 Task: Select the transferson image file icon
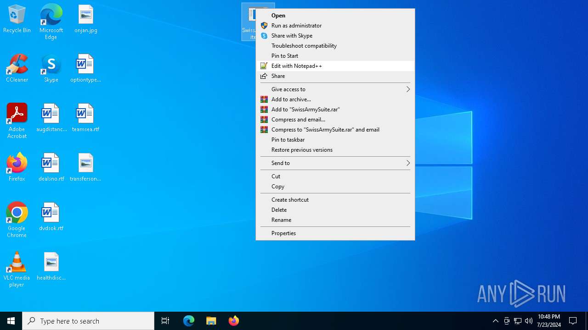coord(86,168)
